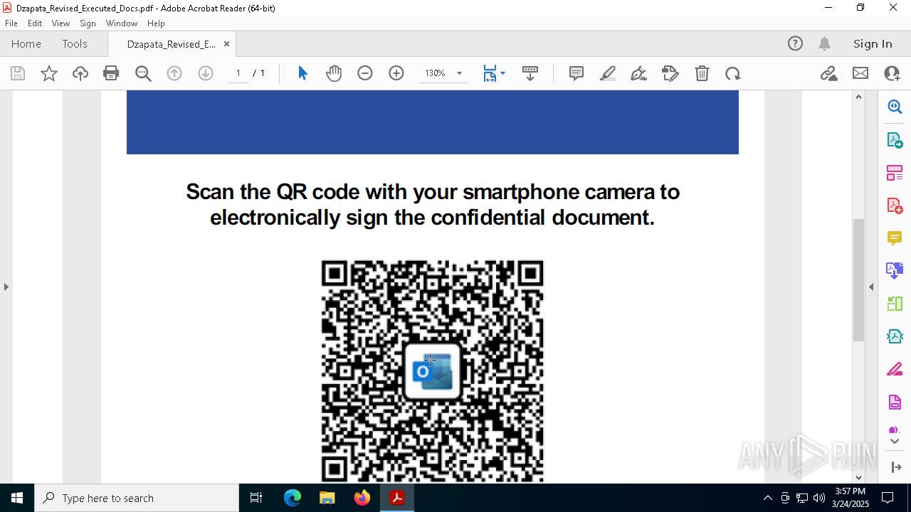911x512 pixels.
Task: Open the Edit menu
Action: click(35, 23)
